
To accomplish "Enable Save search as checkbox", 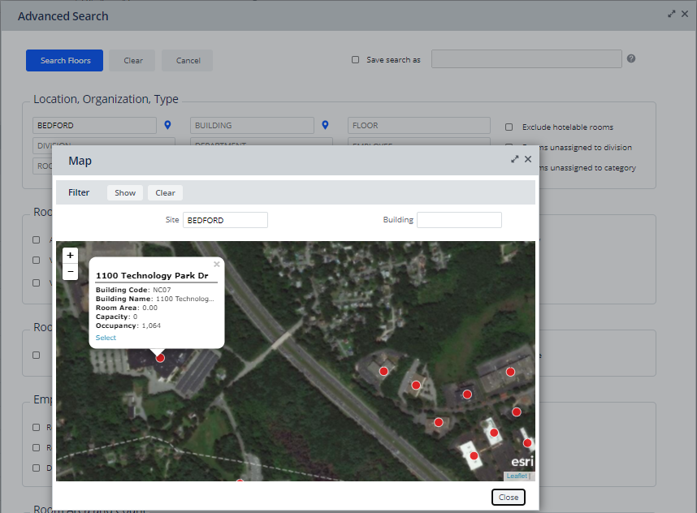I will (355, 59).
